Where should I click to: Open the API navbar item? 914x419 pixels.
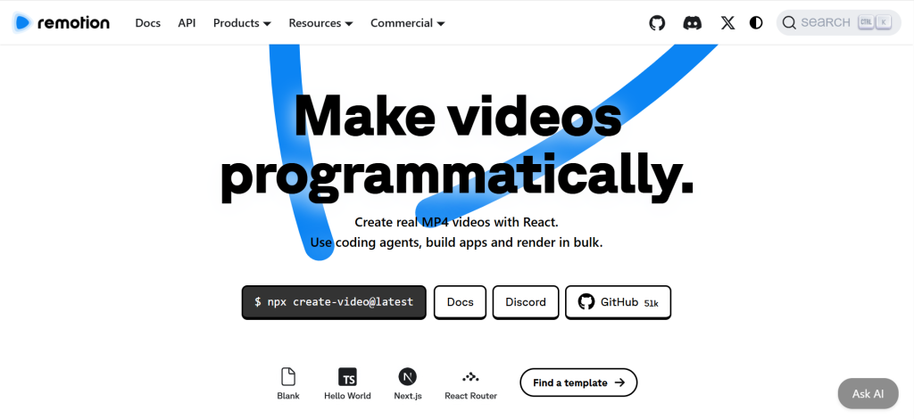coord(187,22)
